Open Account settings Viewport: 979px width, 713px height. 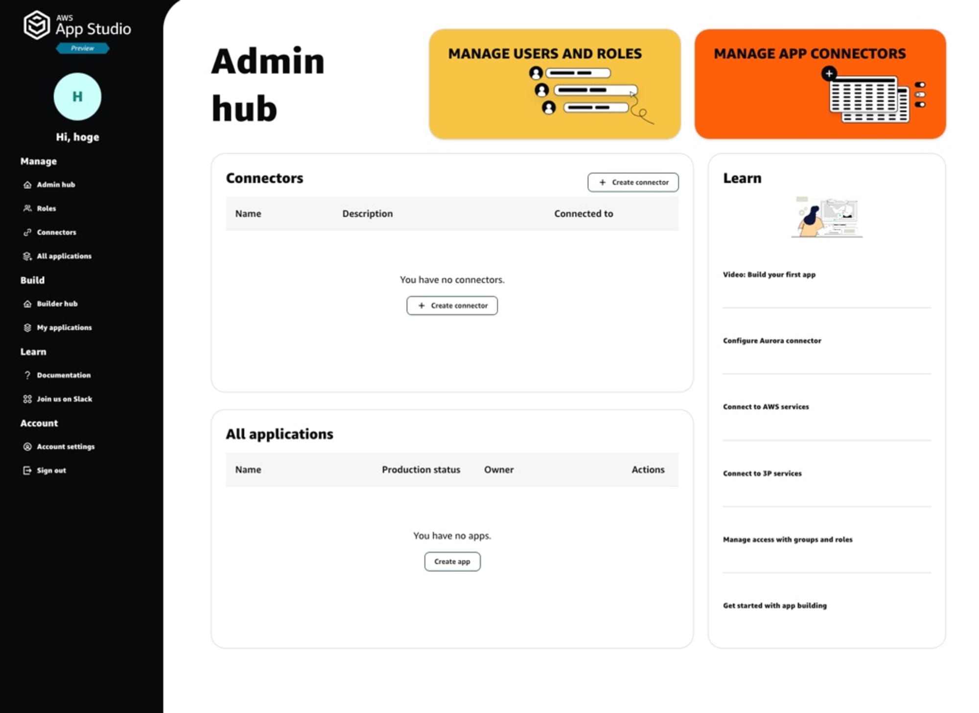tap(66, 446)
